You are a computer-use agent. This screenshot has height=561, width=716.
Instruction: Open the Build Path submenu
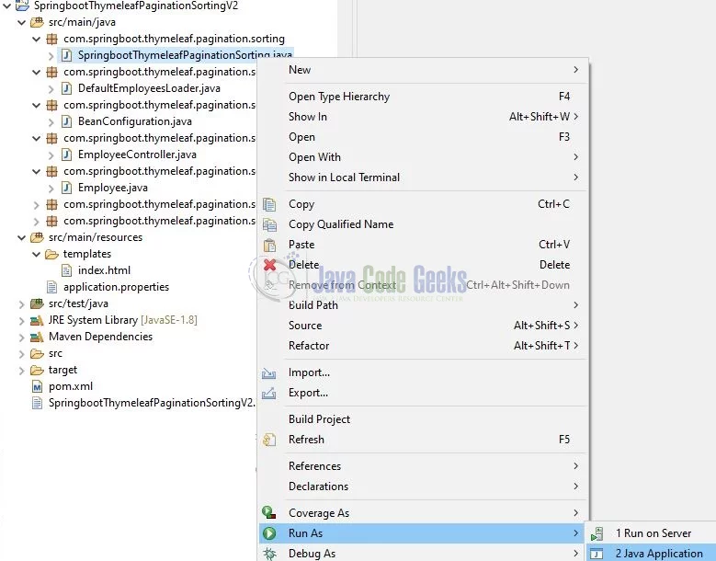point(424,305)
